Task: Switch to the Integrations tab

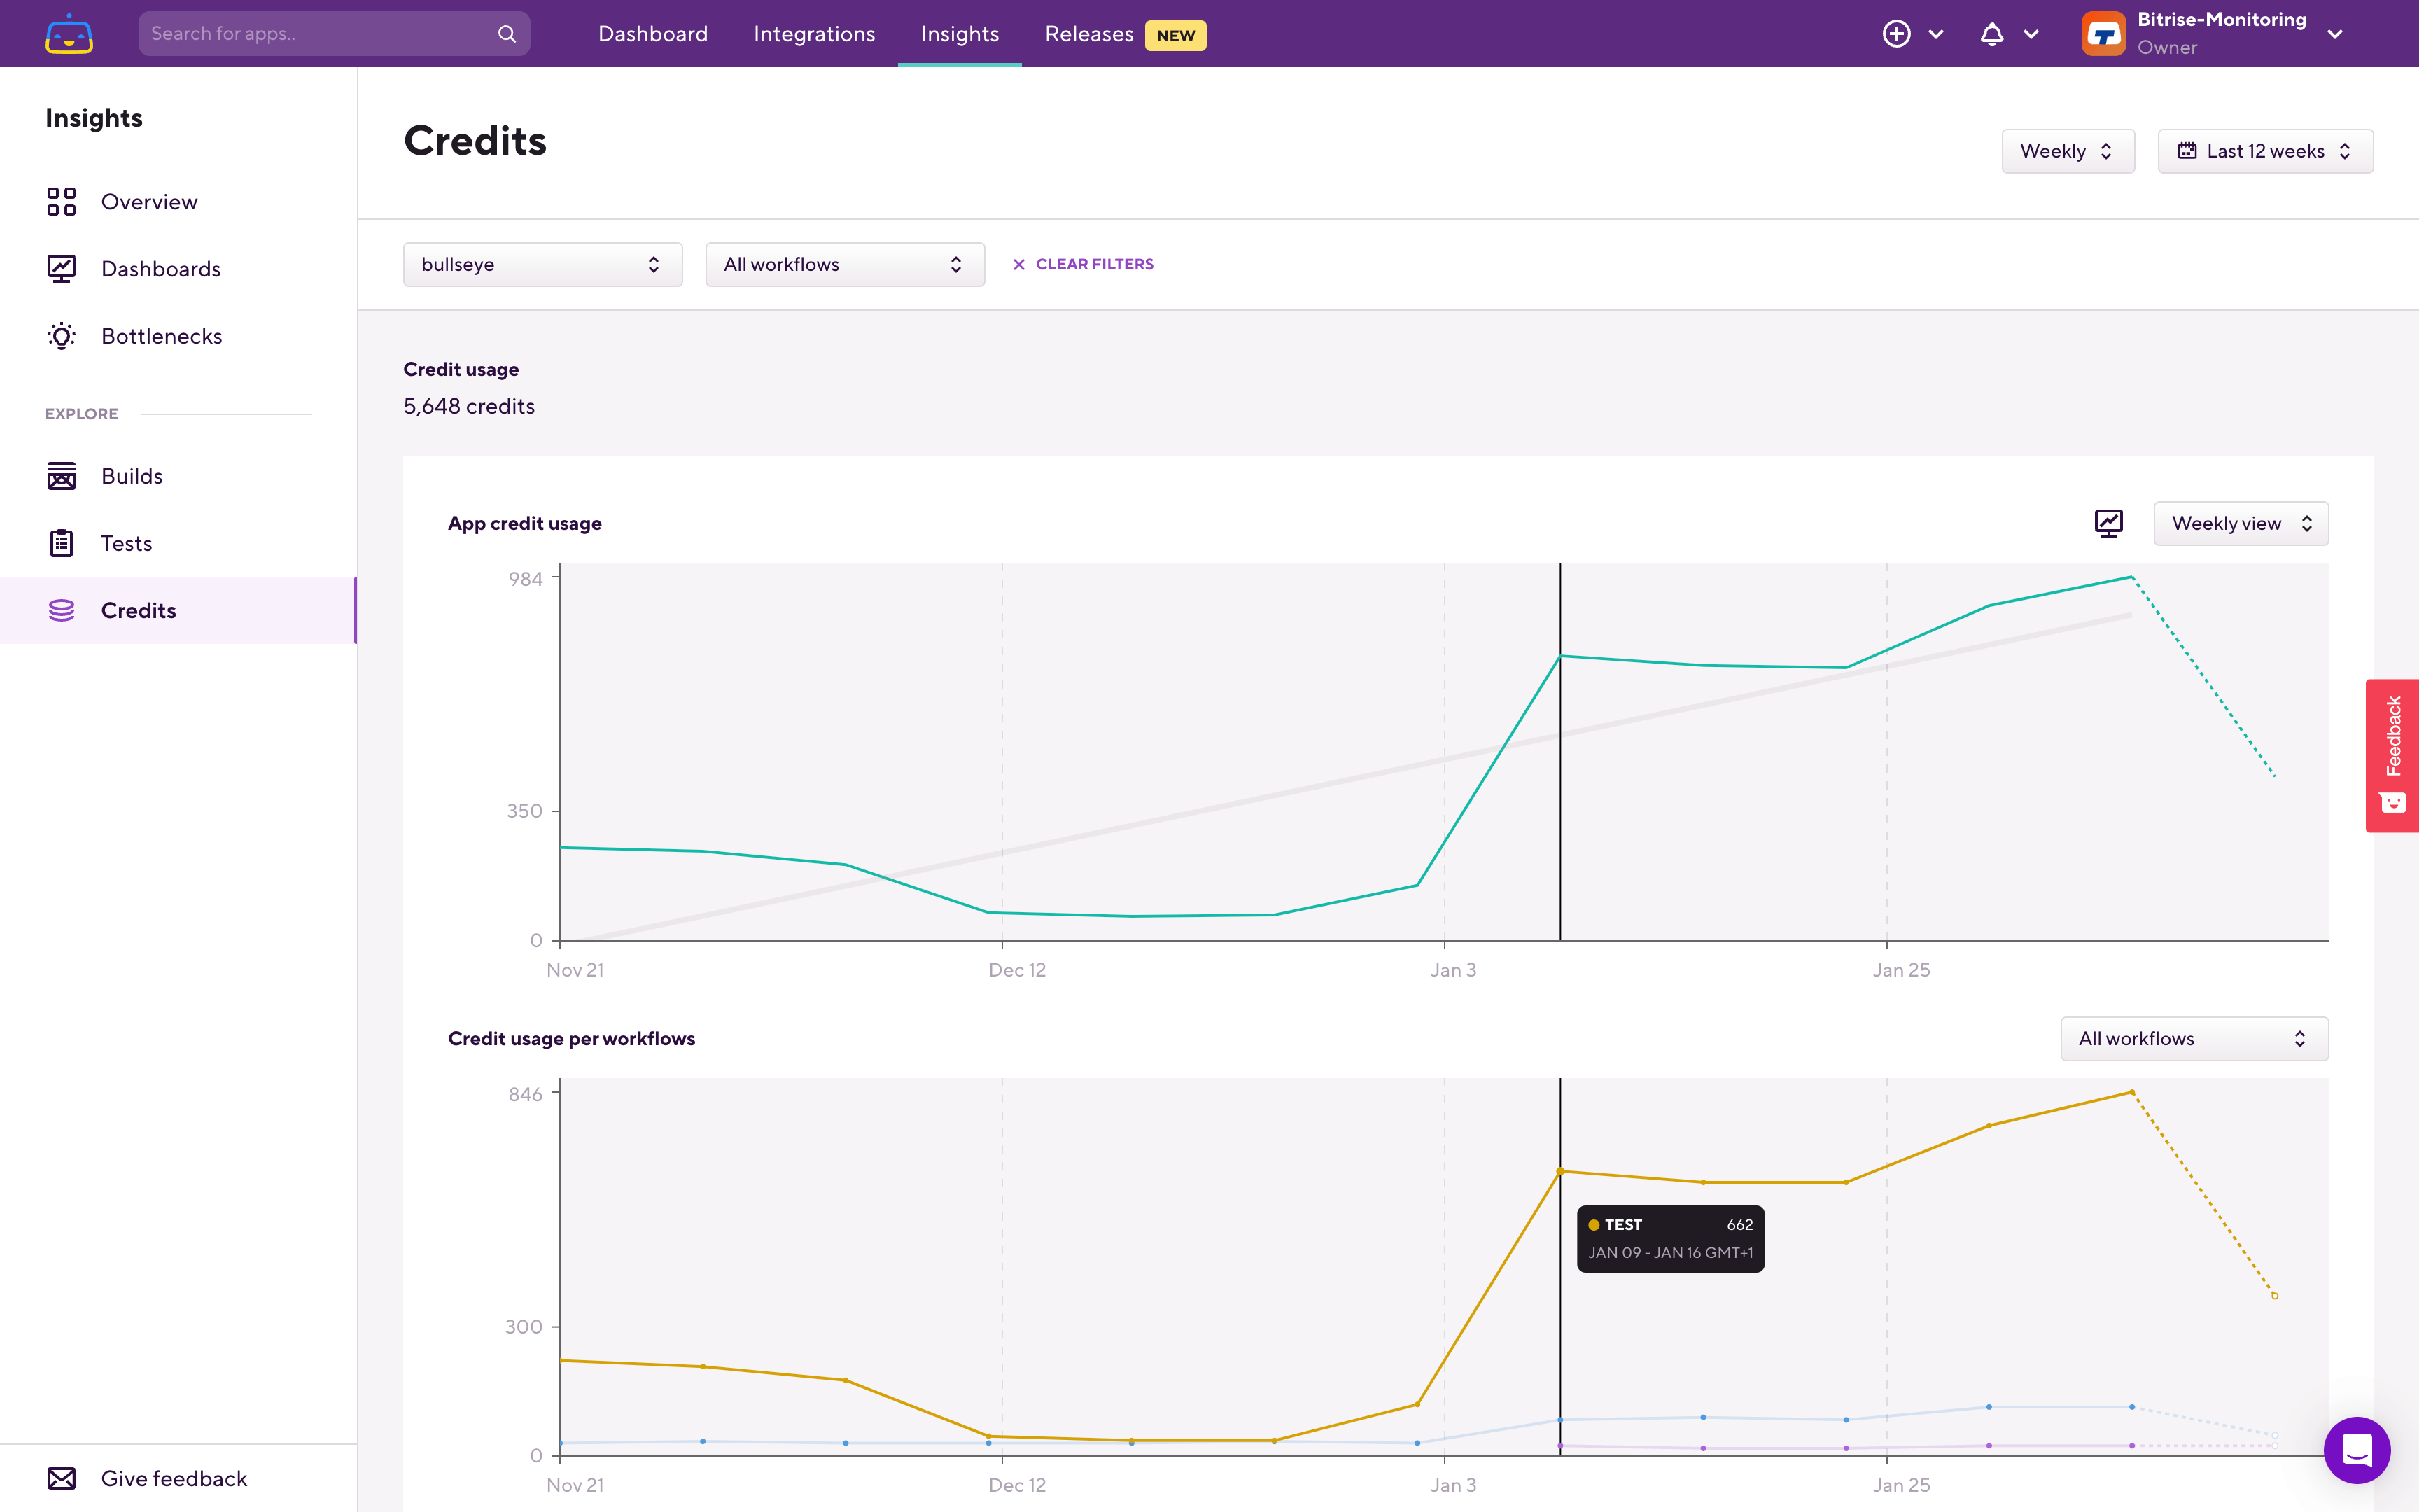Action: point(813,34)
